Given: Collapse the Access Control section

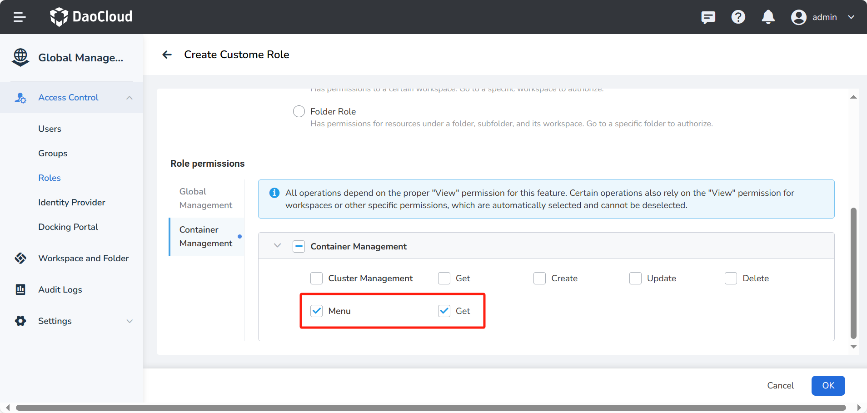Looking at the screenshot, I should pyautogui.click(x=130, y=97).
